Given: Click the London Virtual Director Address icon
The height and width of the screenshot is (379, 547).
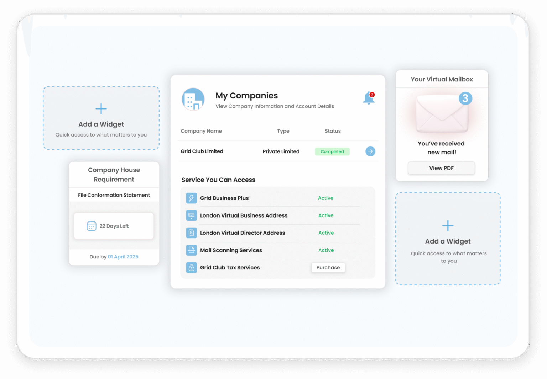Looking at the screenshot, I should (192, 233).
